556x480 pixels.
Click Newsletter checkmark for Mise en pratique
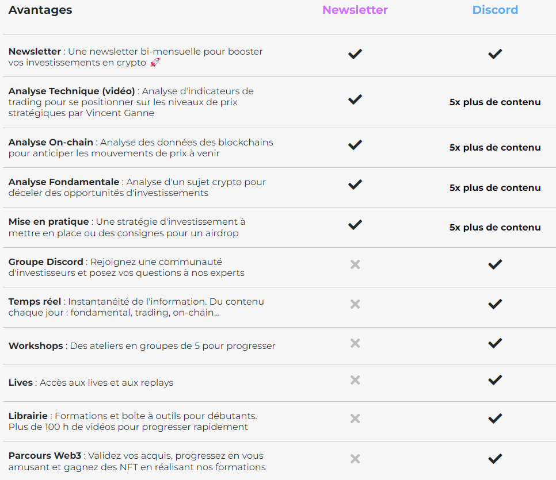click(x=355, y=225)
